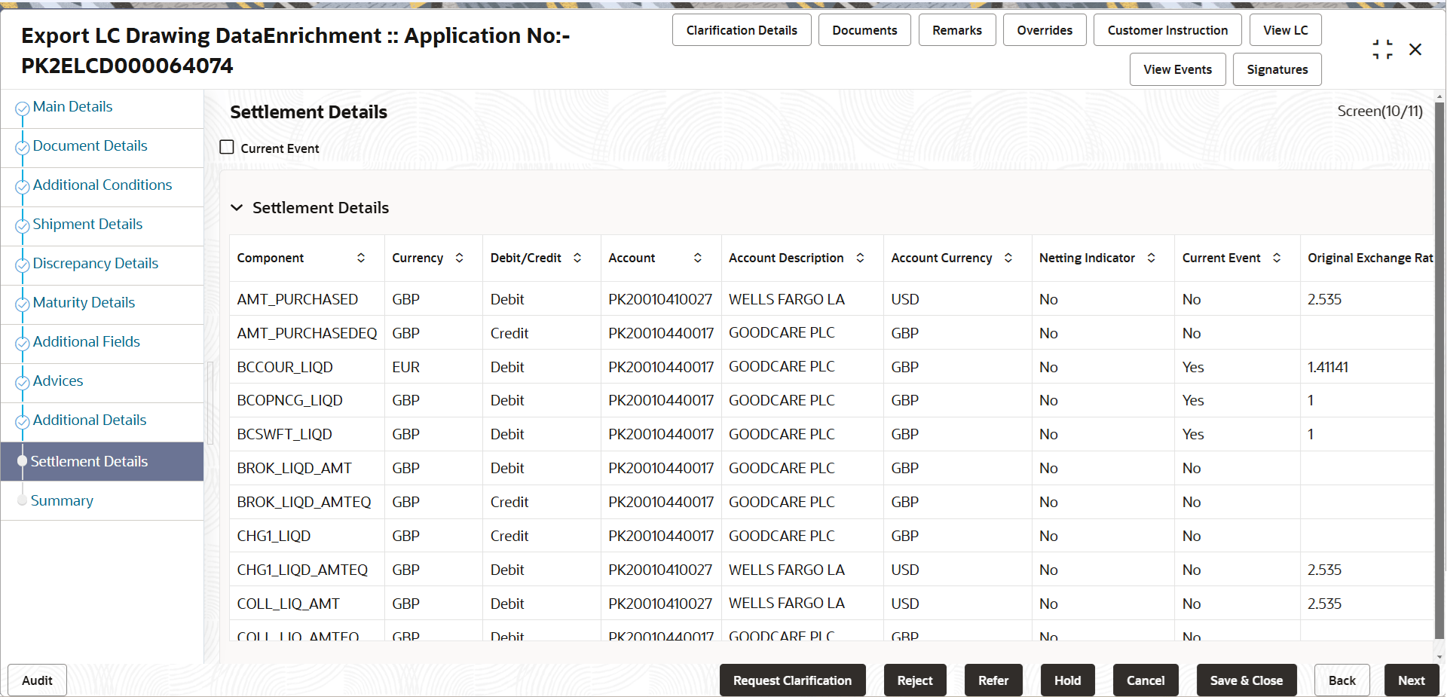Switch to the Summary step
This screenshot has width=1447, height=697.
[63, 500]
